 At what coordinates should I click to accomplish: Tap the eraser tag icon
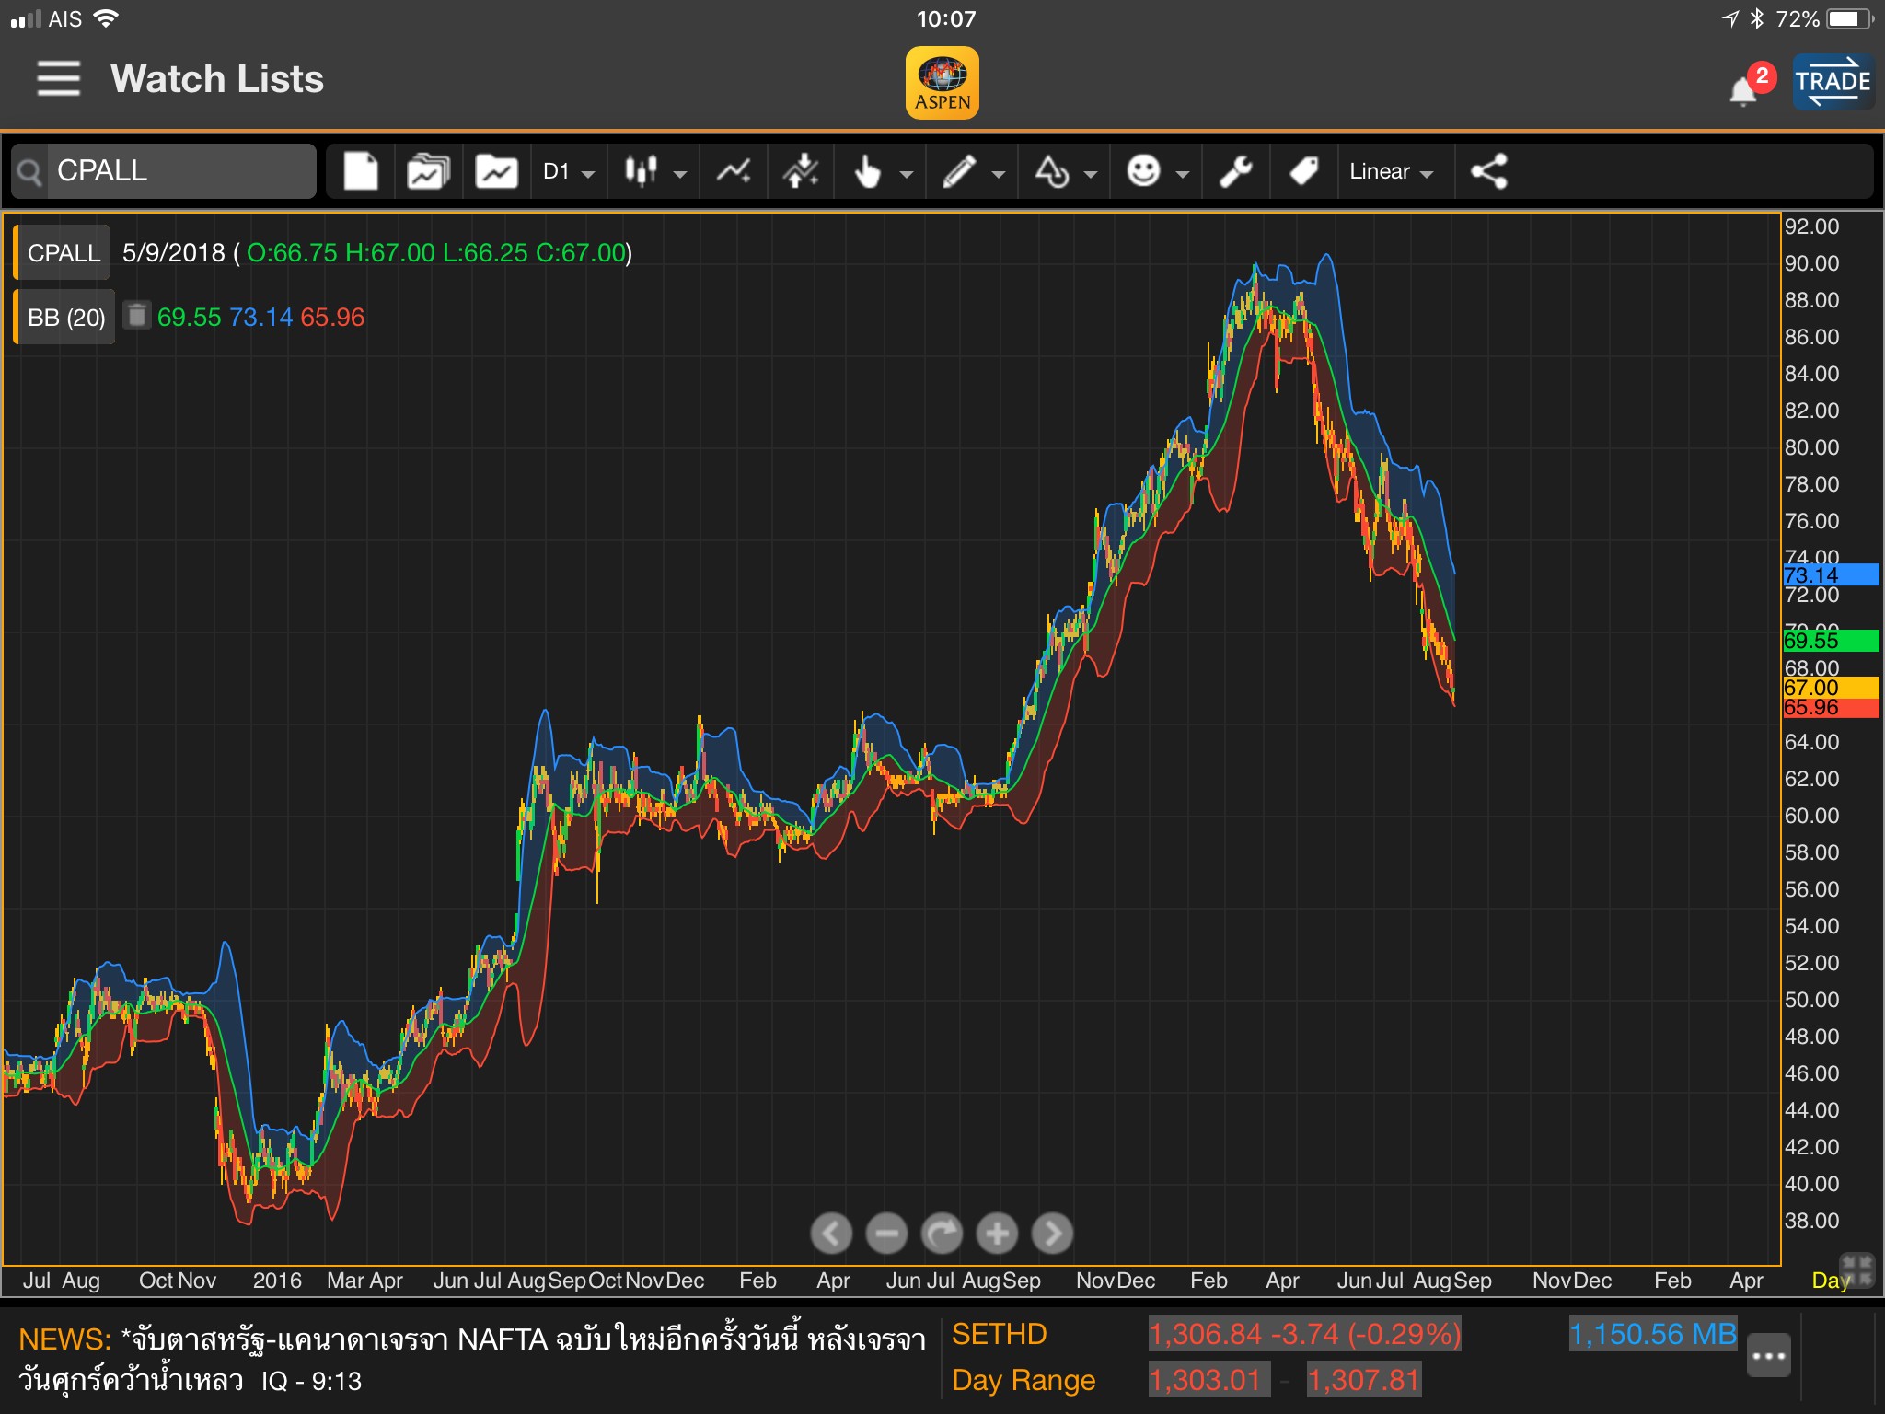[1303, 171]
